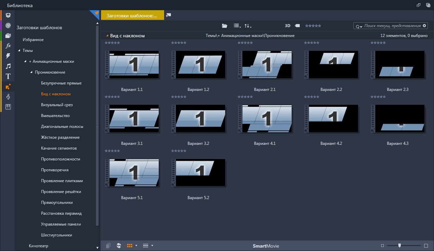434x251 pixels.
Task: Select the lightning bolt Transitions icon
Action: (8, 56)
